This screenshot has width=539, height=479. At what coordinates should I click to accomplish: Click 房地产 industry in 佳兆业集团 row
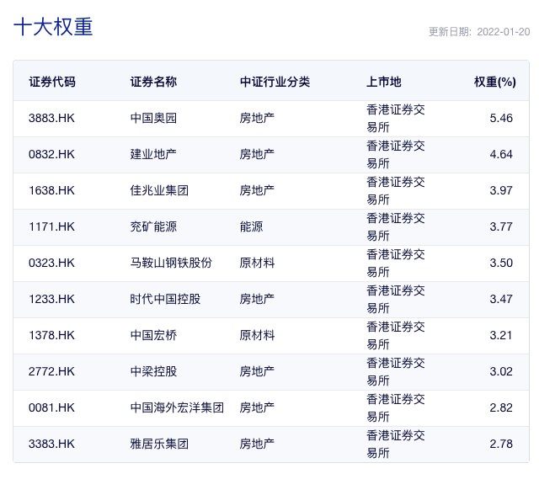coord(257,190)
